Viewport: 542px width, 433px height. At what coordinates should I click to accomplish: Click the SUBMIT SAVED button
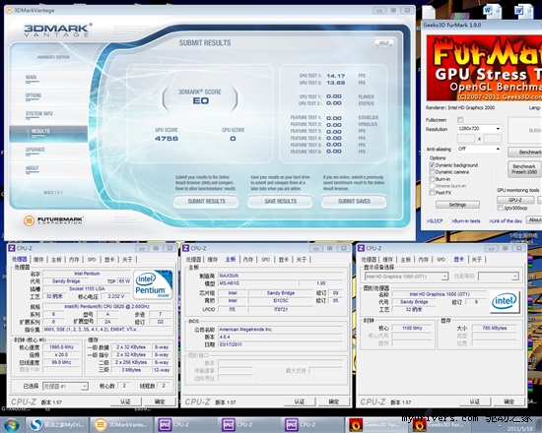point(354,202)
